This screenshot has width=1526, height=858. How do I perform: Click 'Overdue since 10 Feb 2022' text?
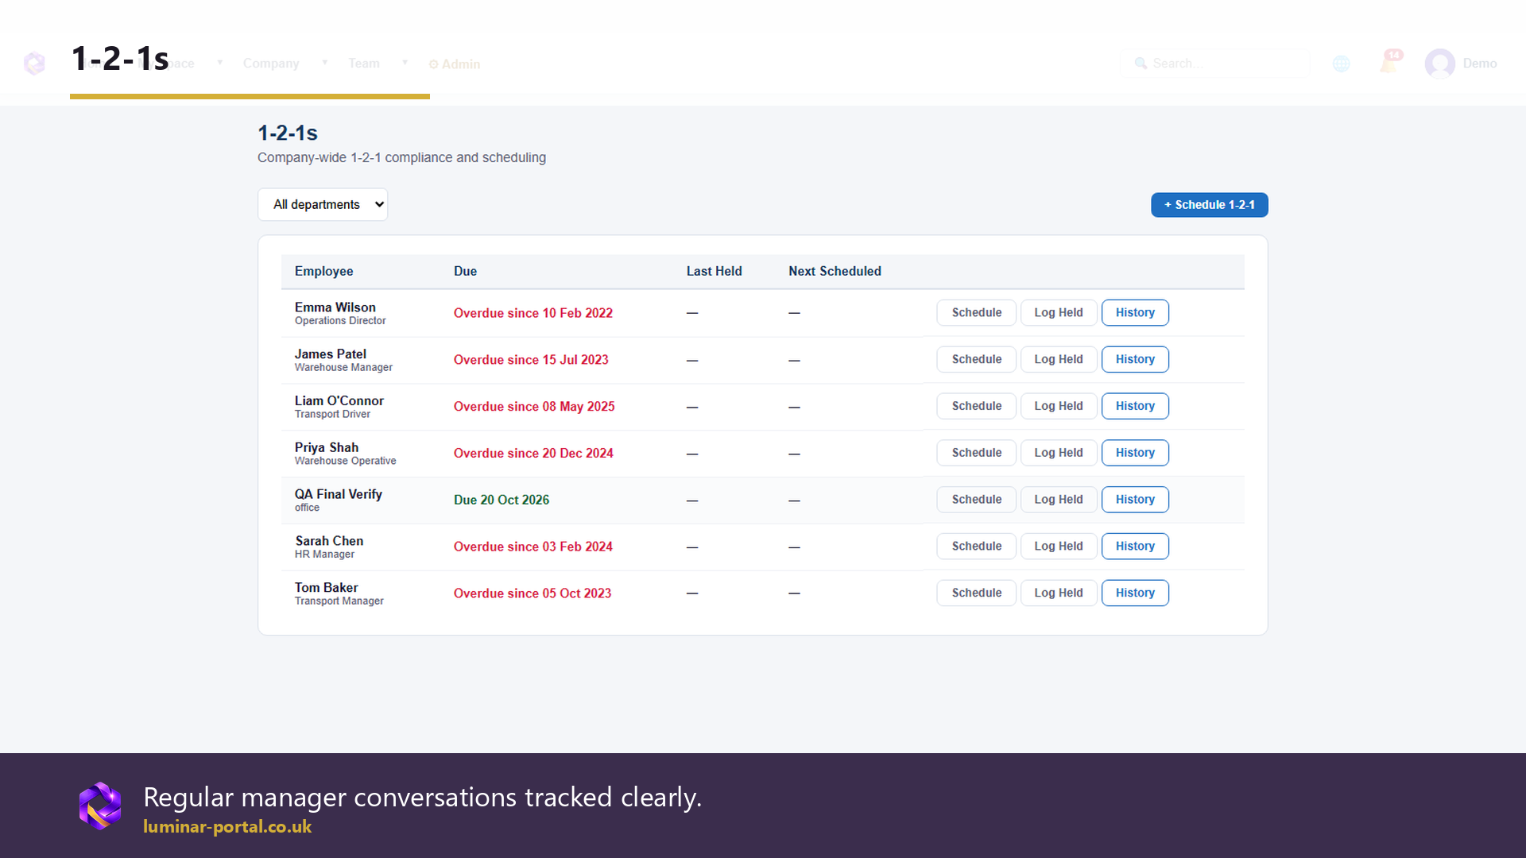point(533,313)
